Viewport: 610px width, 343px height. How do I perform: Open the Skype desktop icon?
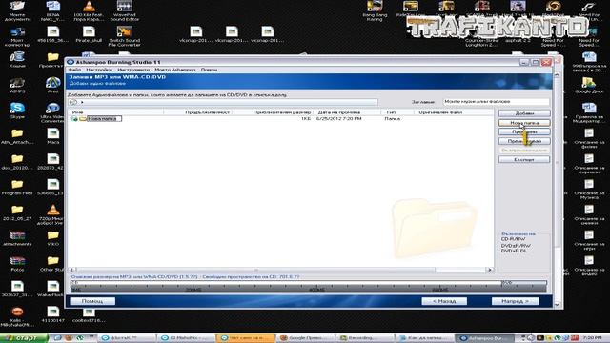[17, 111]
